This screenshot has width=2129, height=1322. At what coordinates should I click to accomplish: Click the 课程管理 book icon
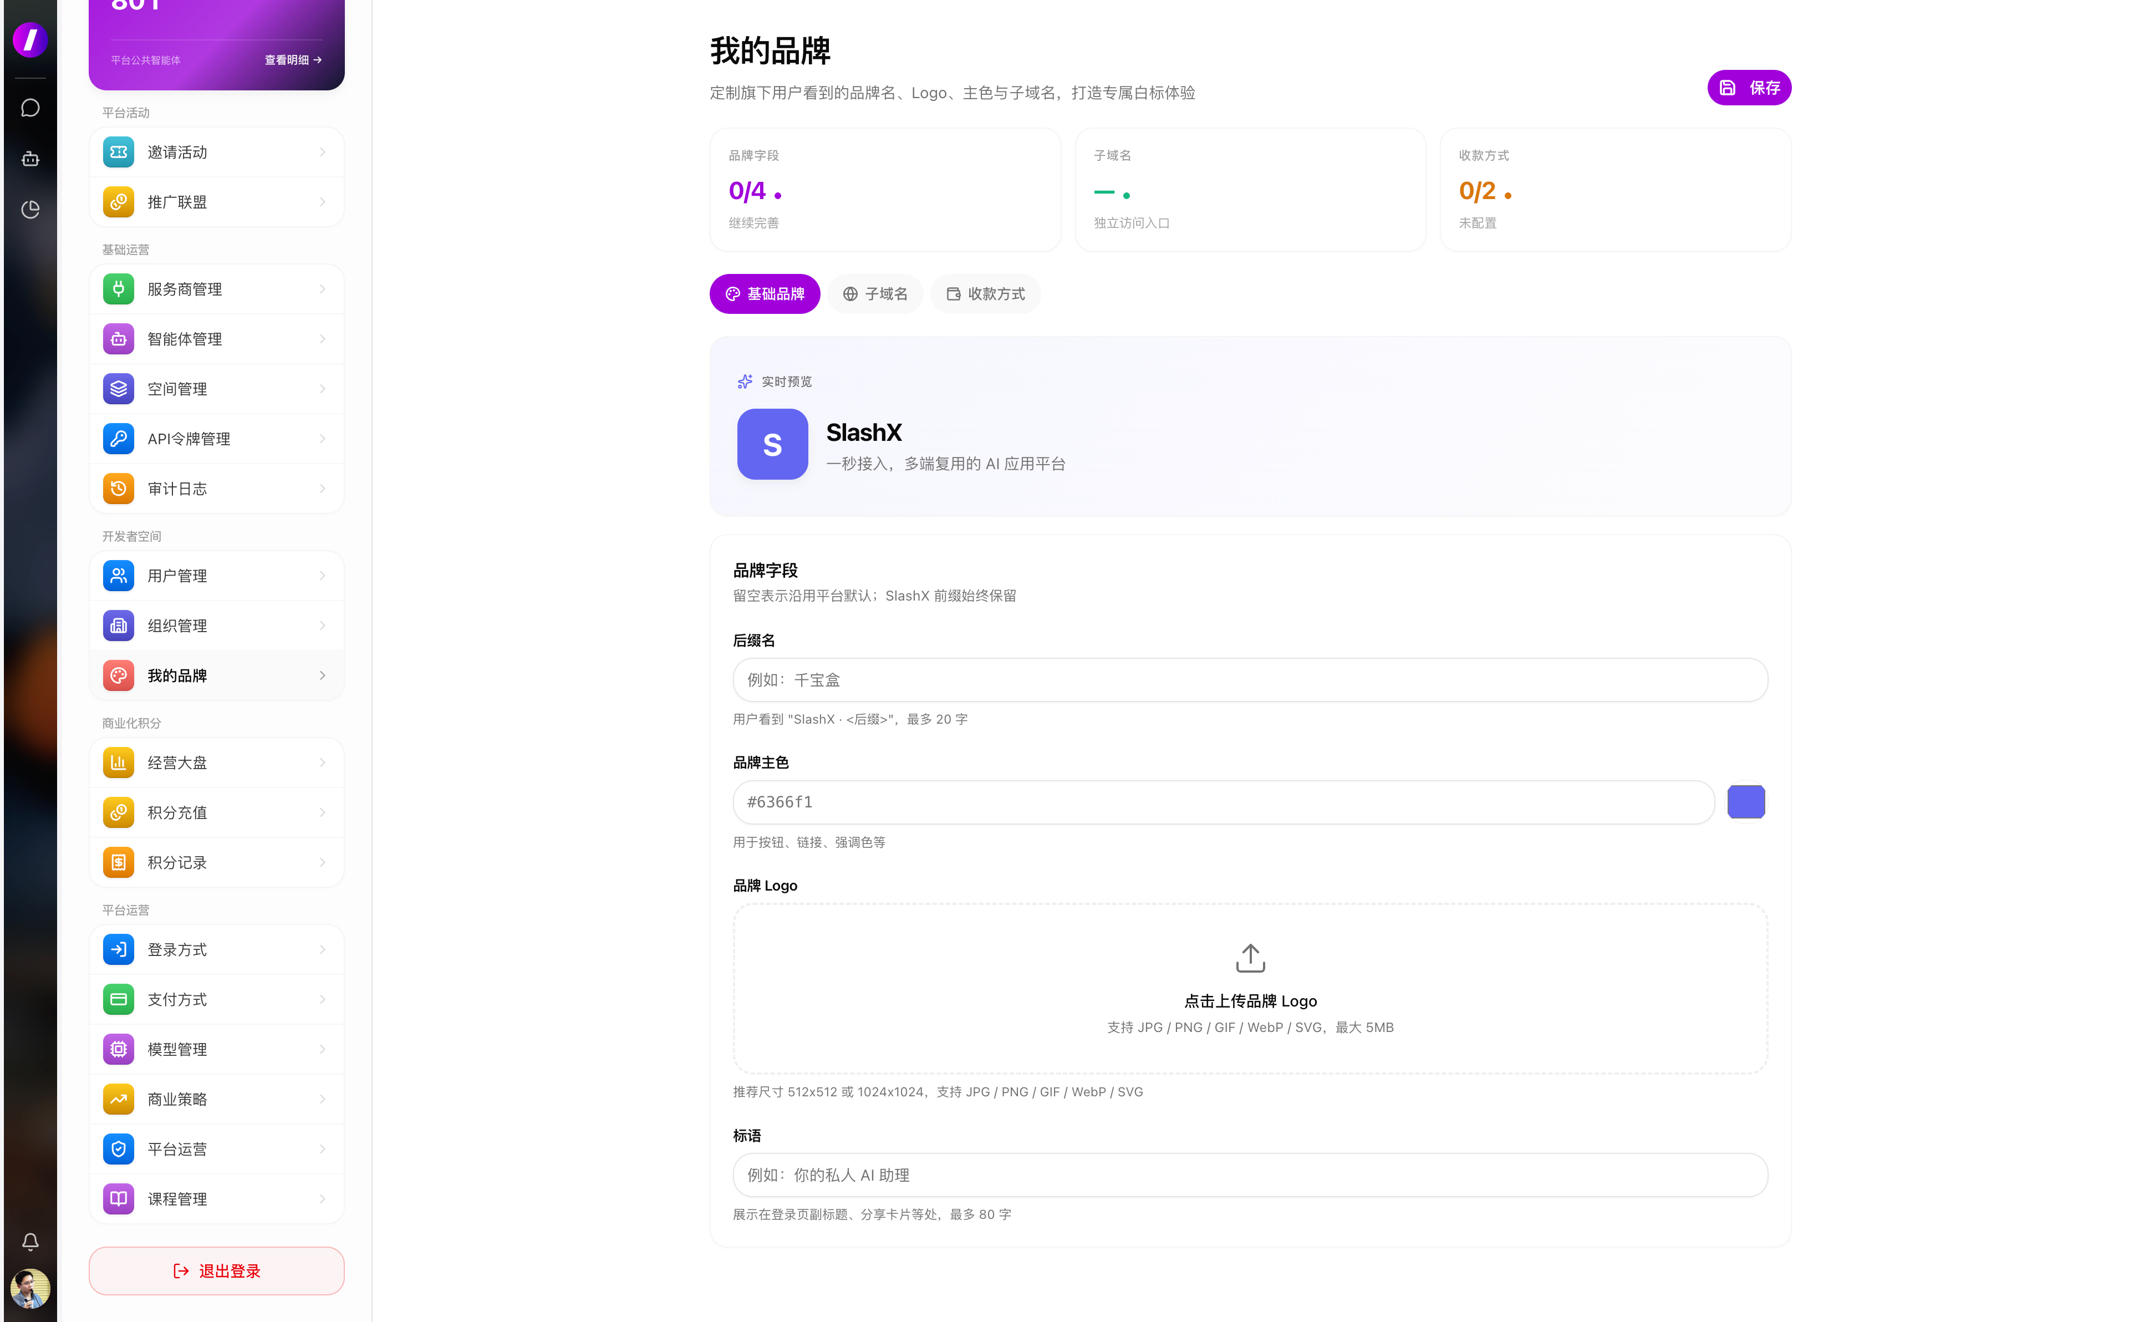[x=119, y=1199]
